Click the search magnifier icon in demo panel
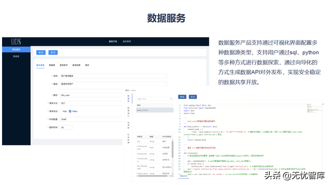This screenshot has width=330, height=185. click(171, 99)
